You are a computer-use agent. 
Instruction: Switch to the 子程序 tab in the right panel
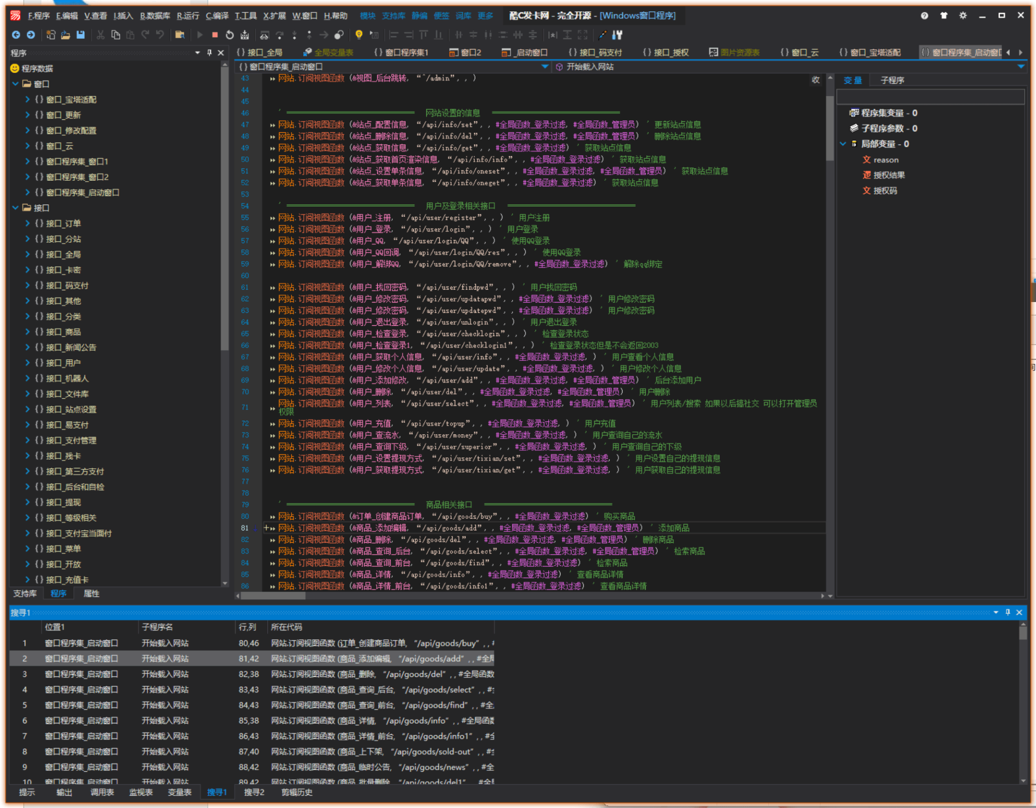point(892,80)
